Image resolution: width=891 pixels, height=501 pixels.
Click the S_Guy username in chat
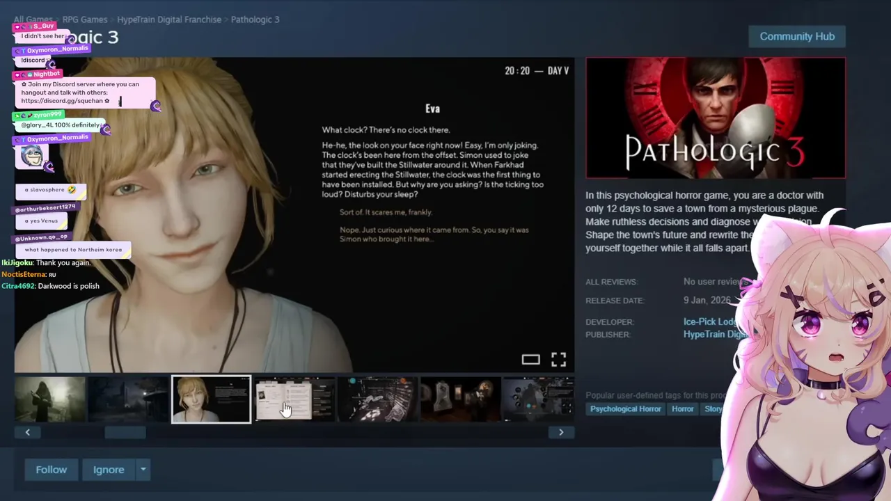click(x=43, y=26)
